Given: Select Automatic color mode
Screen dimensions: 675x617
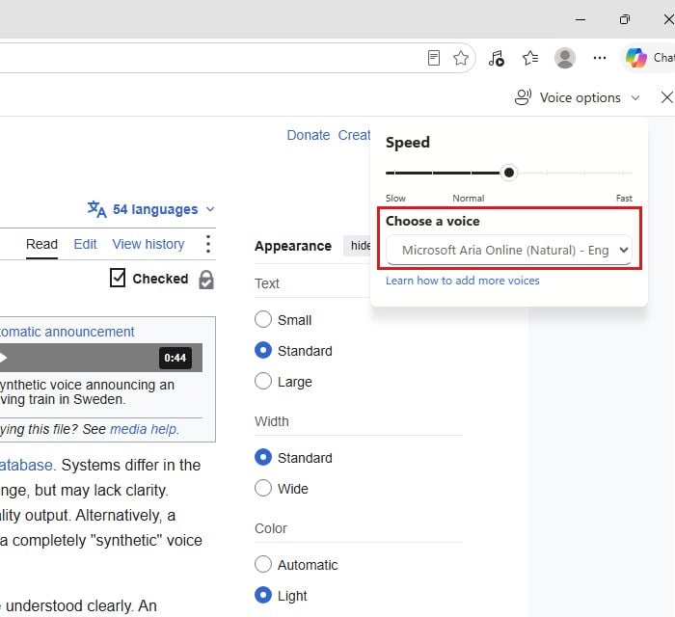Looking at the screenshot, I should 263,564.
